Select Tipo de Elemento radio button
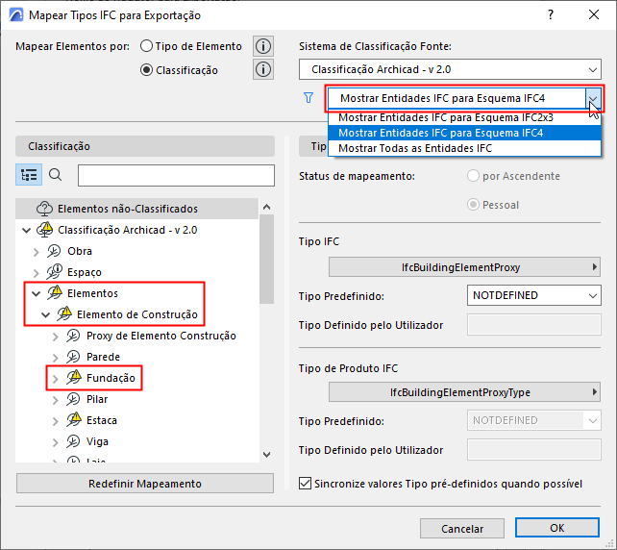This screenshot has height=550, width=617. [x=146, y=46]
